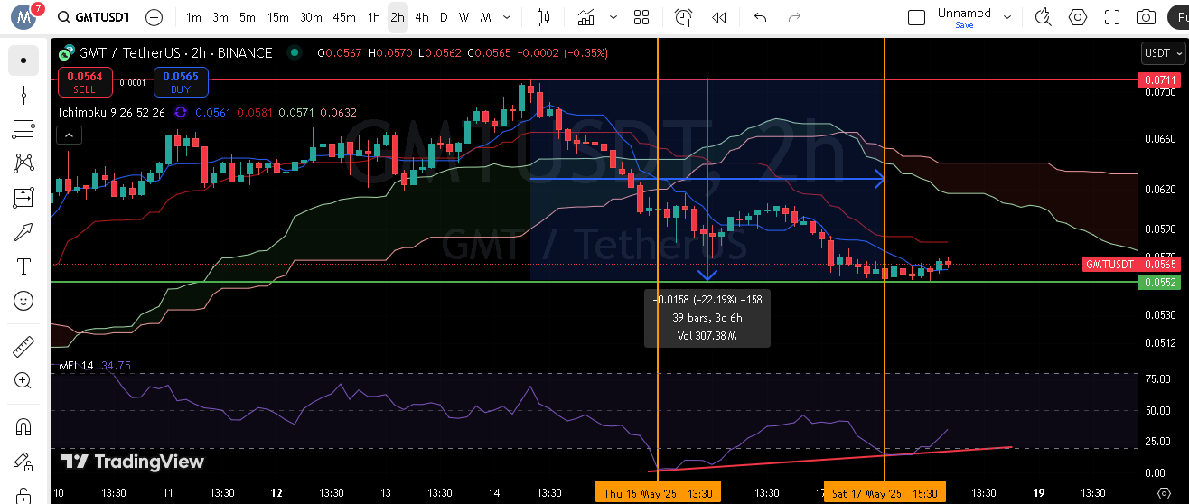Enter fullscreen mode

pos(1112,17)
